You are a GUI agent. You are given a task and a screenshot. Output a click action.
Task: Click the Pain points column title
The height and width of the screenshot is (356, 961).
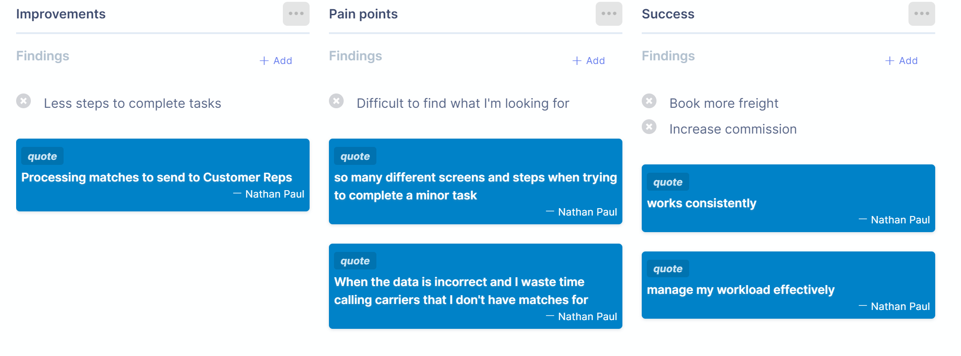[363, 14]
